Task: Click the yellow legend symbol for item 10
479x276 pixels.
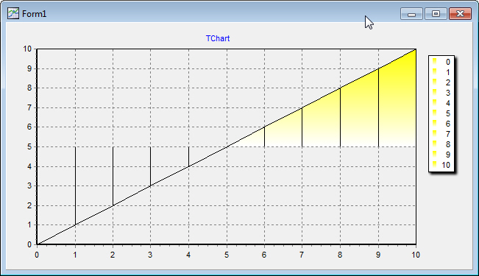Action: click(434, 165)
